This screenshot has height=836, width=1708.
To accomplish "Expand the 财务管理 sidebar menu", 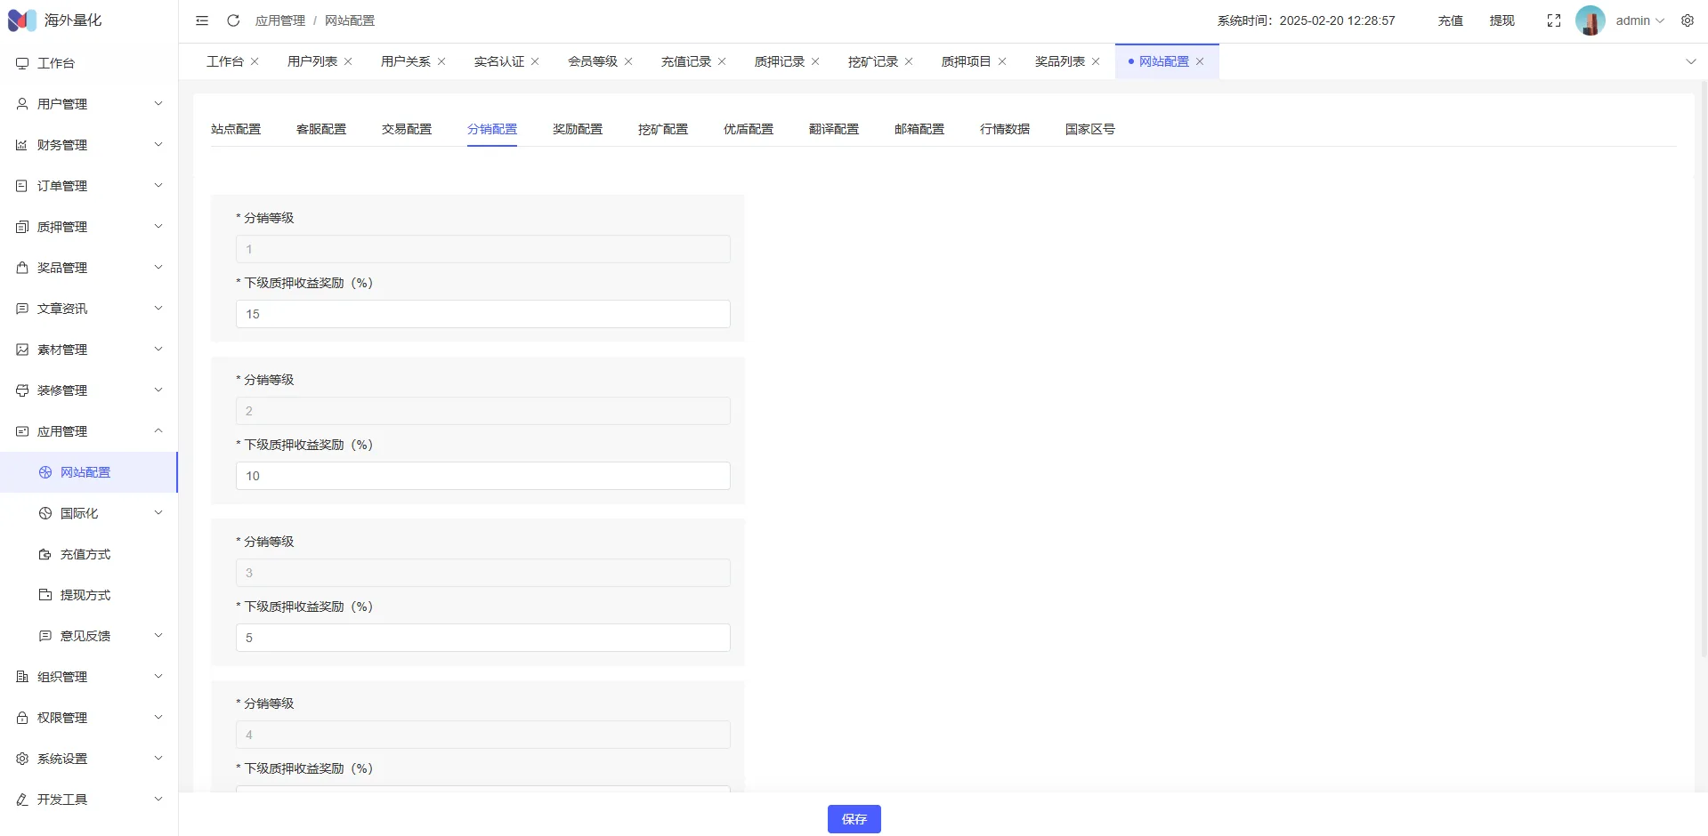I will tap(89, 145).
